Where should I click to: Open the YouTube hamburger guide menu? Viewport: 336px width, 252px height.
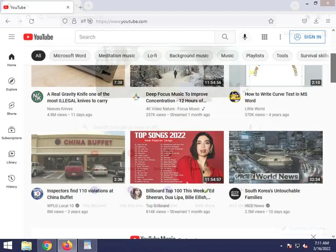pyautogui.click(x=11, y=37)
